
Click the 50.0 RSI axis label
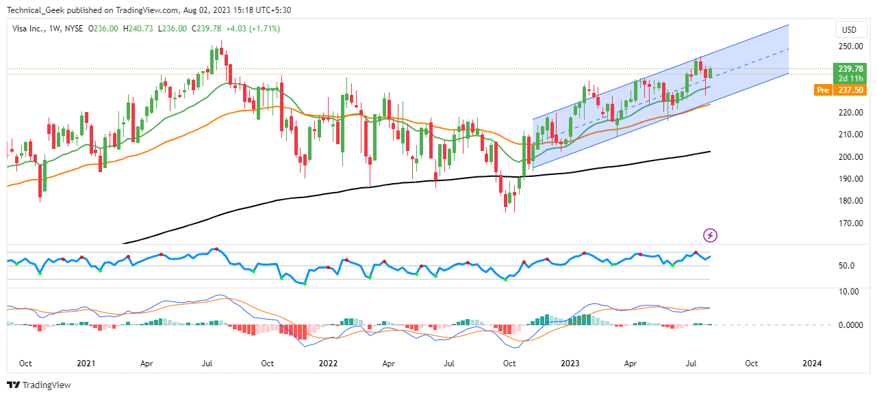click(846, 266)
